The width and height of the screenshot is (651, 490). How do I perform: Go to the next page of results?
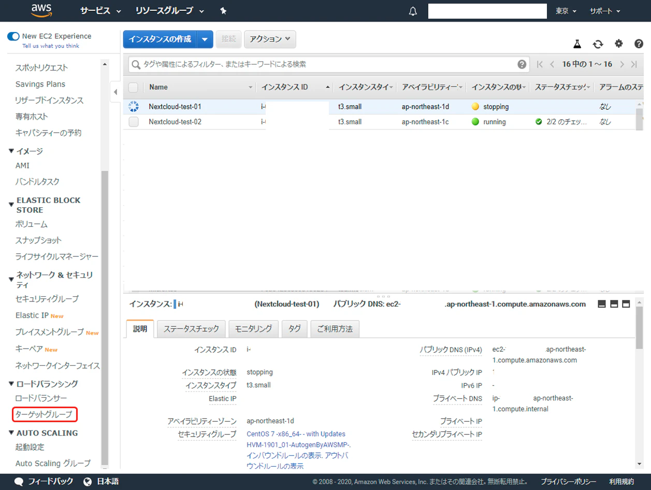click(622, 64)
